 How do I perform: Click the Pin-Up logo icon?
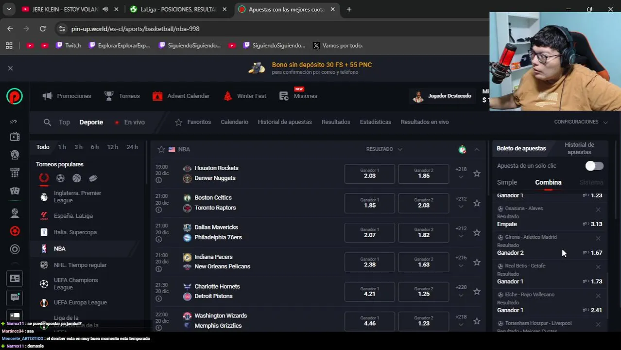(15, 96)
